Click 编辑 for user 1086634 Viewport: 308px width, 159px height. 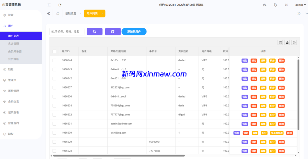pos(263,106)
